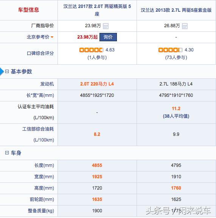Click the 整备质量(kg) row label

coord(41,211)
